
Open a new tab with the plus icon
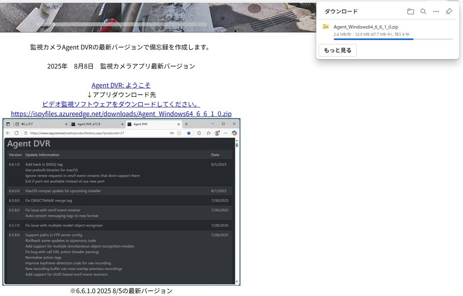click(186, 124)
